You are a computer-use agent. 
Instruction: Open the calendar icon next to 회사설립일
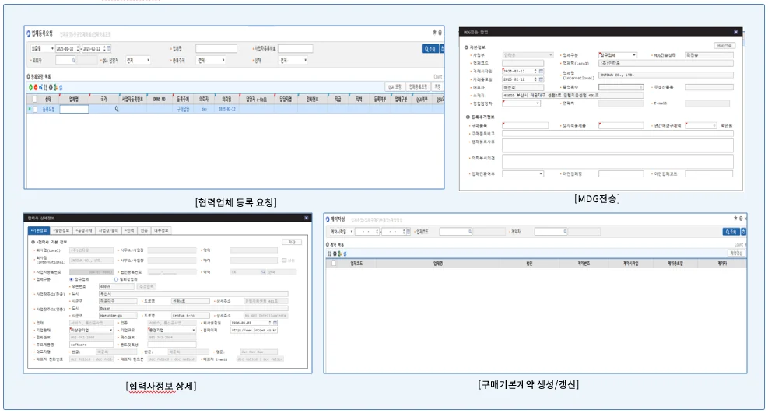[275, 323]
